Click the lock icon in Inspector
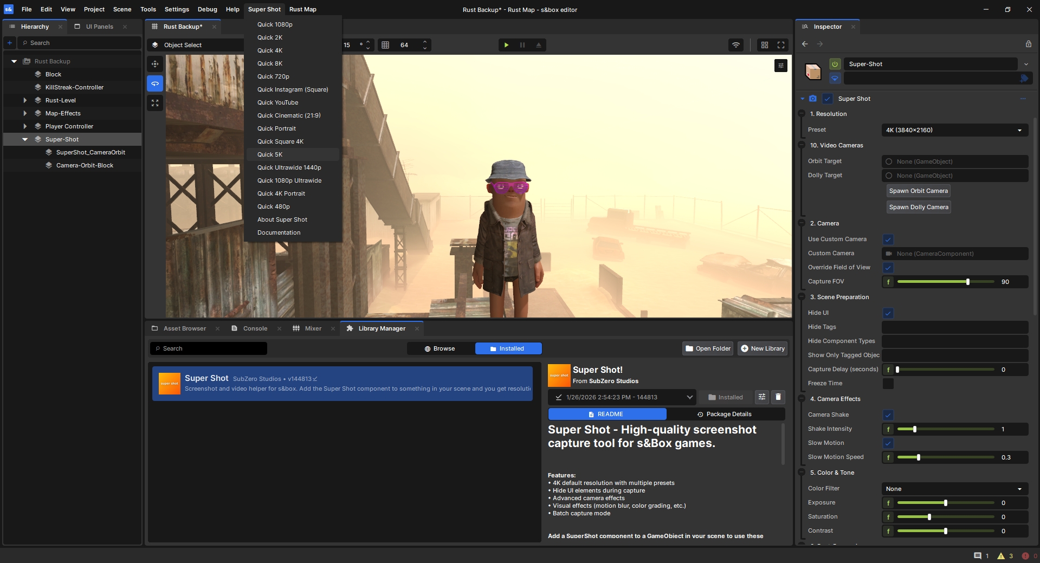This screenshot has height=563, width=1040. 1028,44
